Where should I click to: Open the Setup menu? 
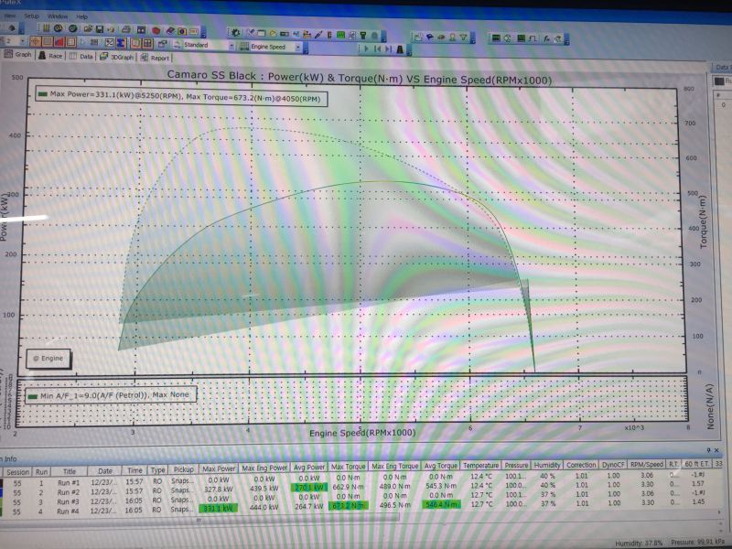[x=32, y=16]
